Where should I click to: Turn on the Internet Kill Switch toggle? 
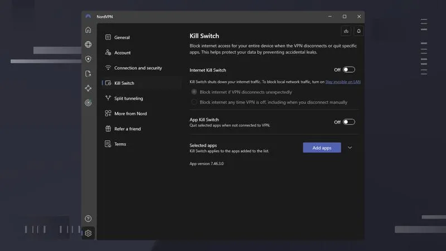349,70
